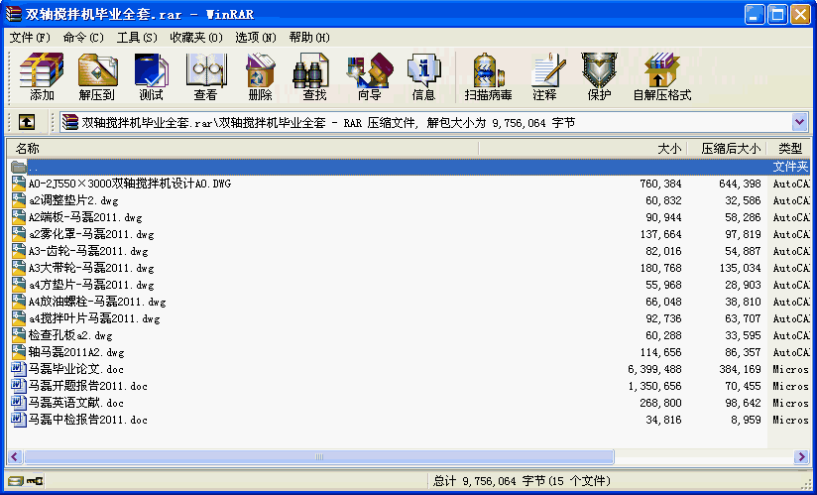The image size is (817, 495).
Task: Click packed size value 8,959
Action: pos(747,420)
